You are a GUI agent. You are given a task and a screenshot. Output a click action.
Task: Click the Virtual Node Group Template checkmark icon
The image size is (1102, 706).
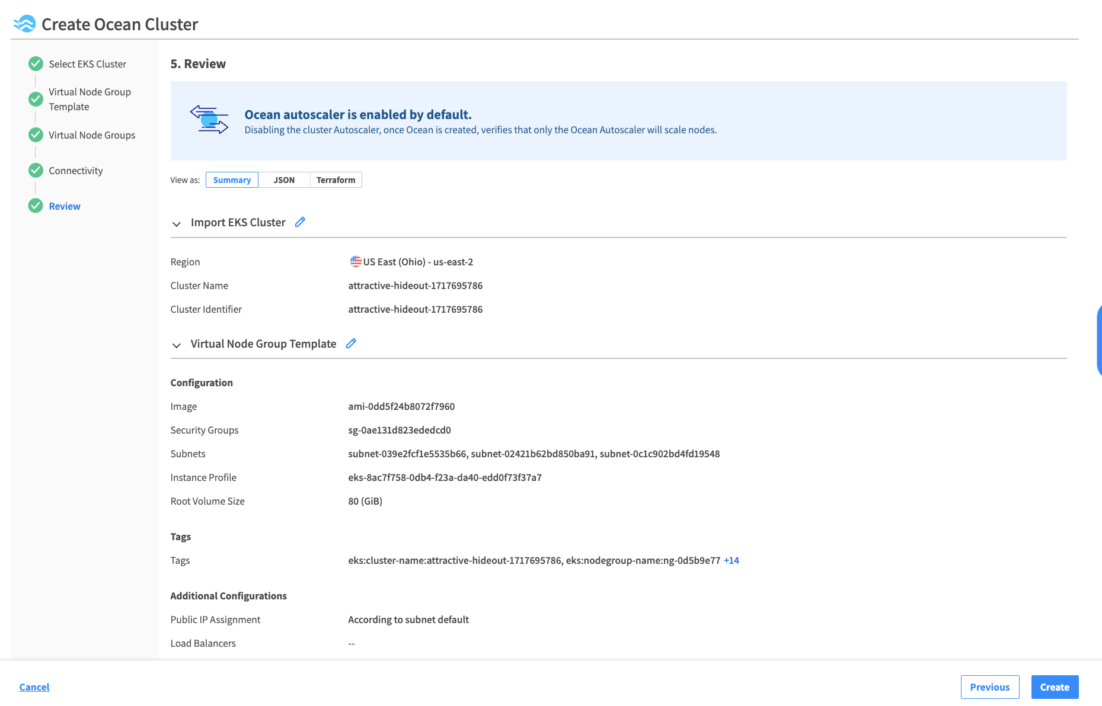pos(36,99)
